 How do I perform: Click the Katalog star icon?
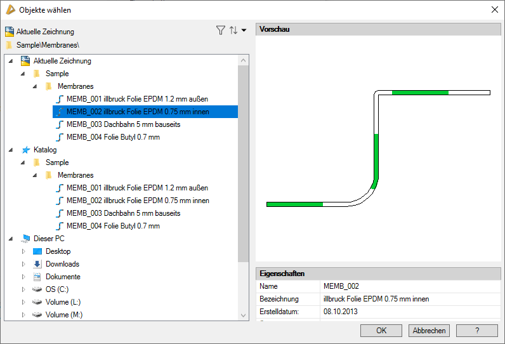(25, 150)
